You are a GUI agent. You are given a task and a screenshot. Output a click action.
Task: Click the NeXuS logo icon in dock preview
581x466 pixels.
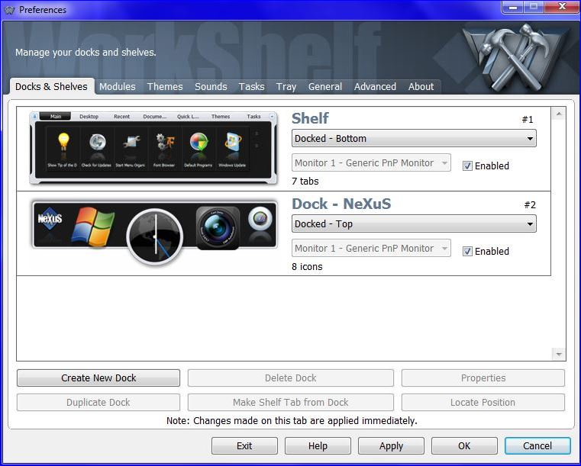tap(50, 219)
